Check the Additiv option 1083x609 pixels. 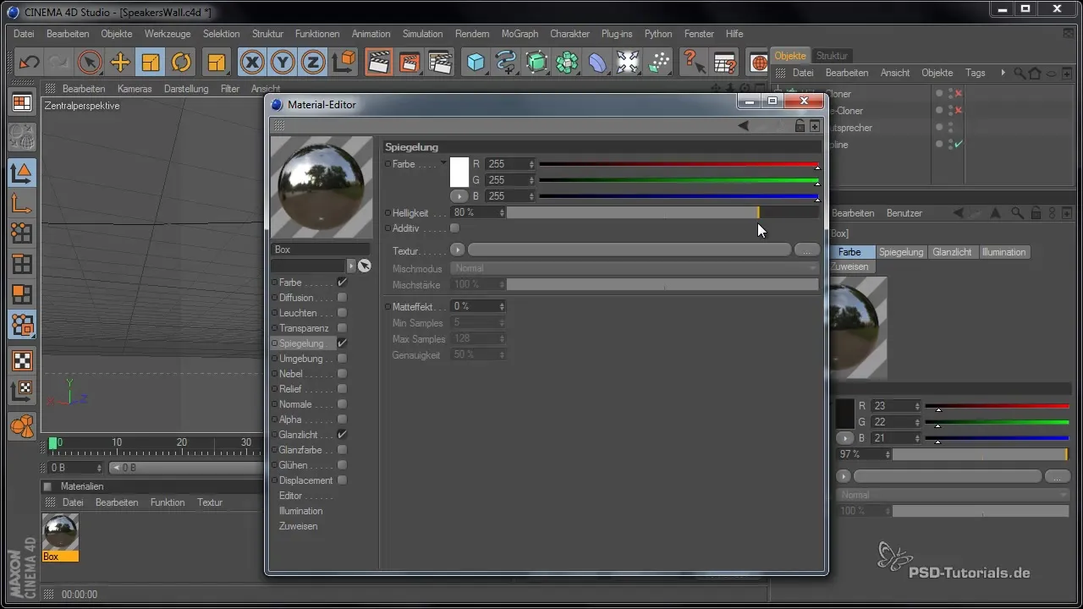[x=454, y=228]
